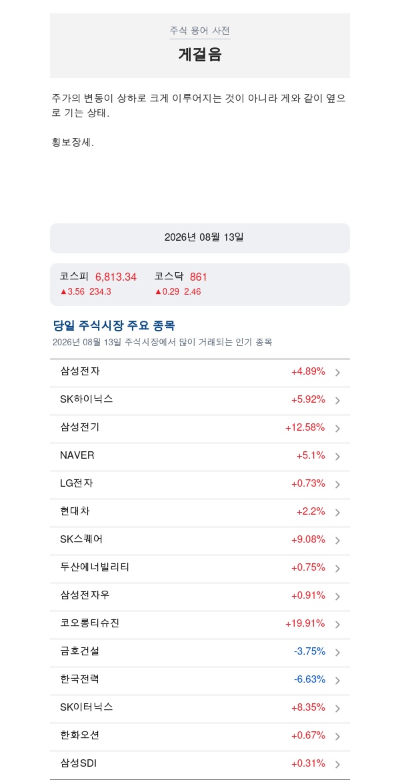Click the chevron icon for NAVER
The width and height of the screenshot is (400, 780).
click(337, 456)
